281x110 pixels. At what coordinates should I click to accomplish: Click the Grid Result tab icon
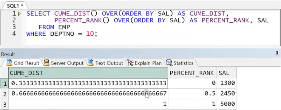(9, 63)
